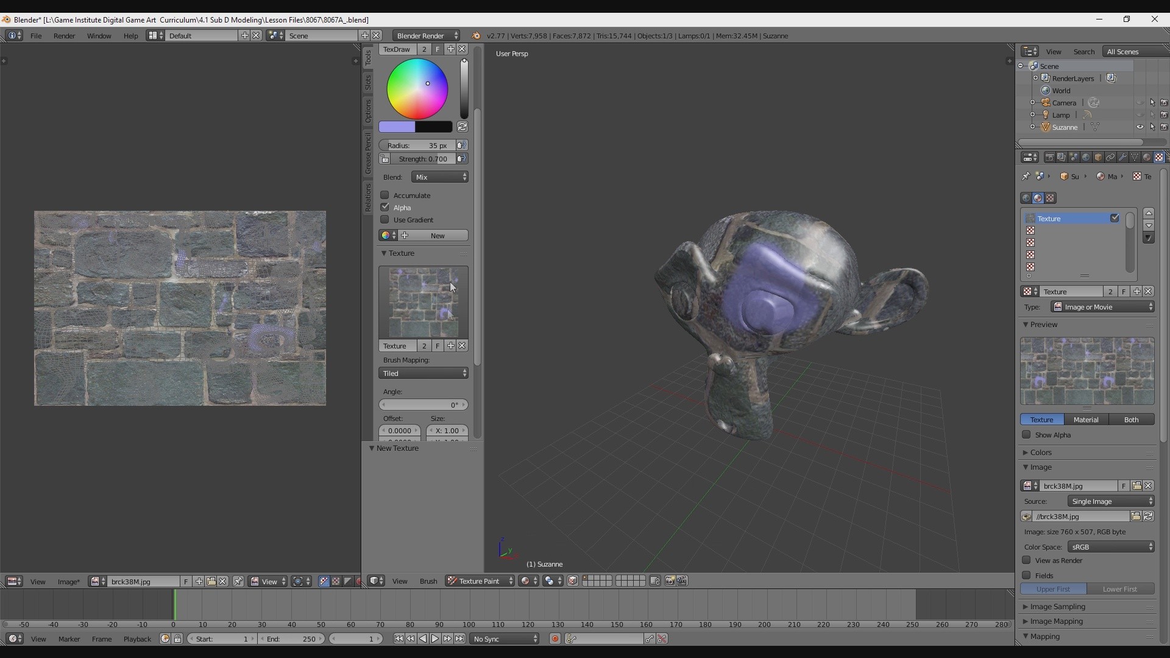Open image file icon in UV editor header
This screenshot has height=658, width=1170.
tap(211, 581)
